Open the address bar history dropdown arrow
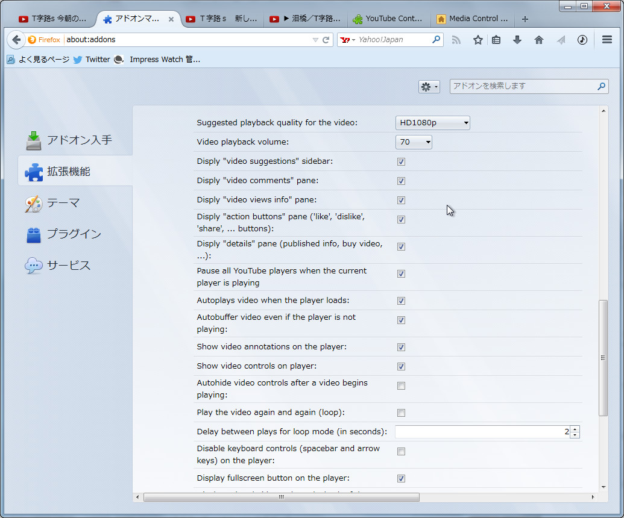 pos(315,40)
